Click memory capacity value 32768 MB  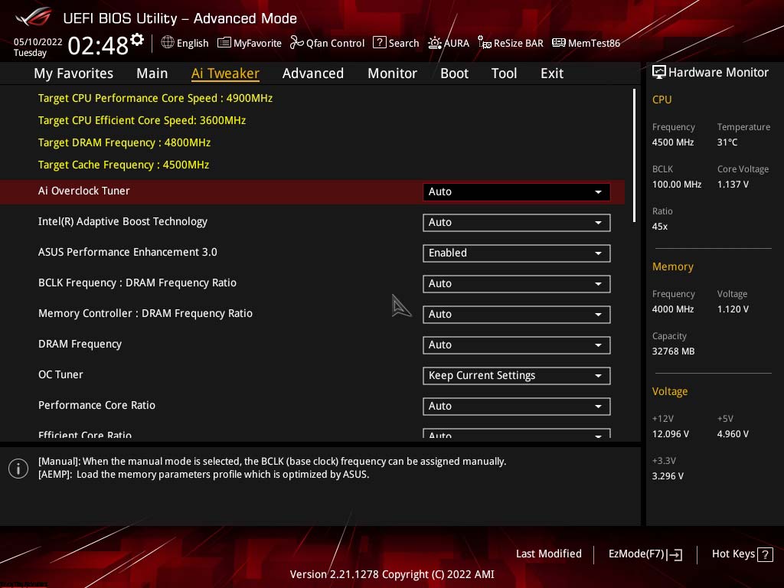[673, 351]
